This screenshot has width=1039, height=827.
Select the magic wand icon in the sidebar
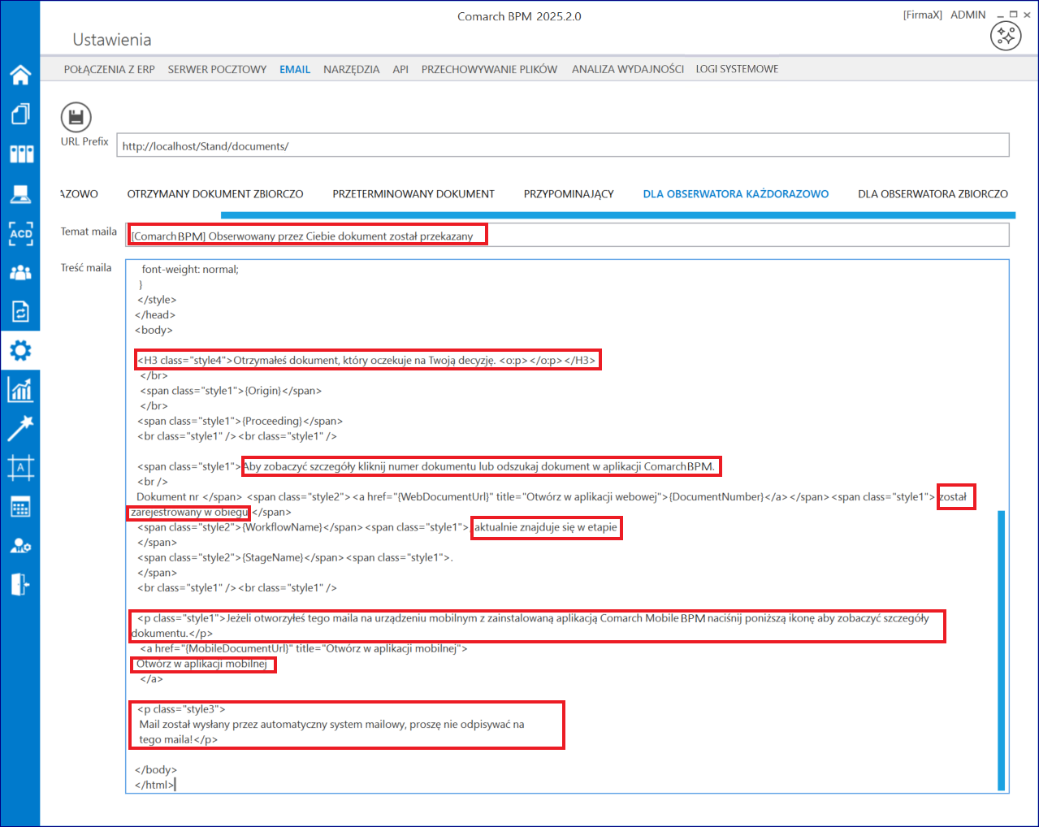click(20, 428)
